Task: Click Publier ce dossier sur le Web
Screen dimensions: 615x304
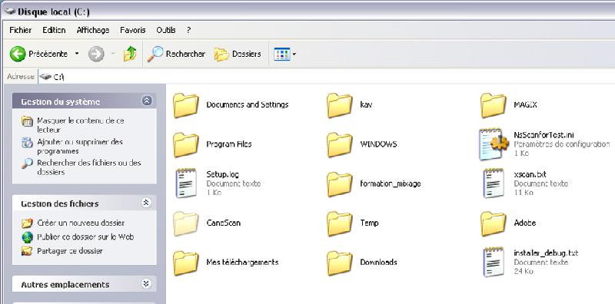Action: pos(85,237)
